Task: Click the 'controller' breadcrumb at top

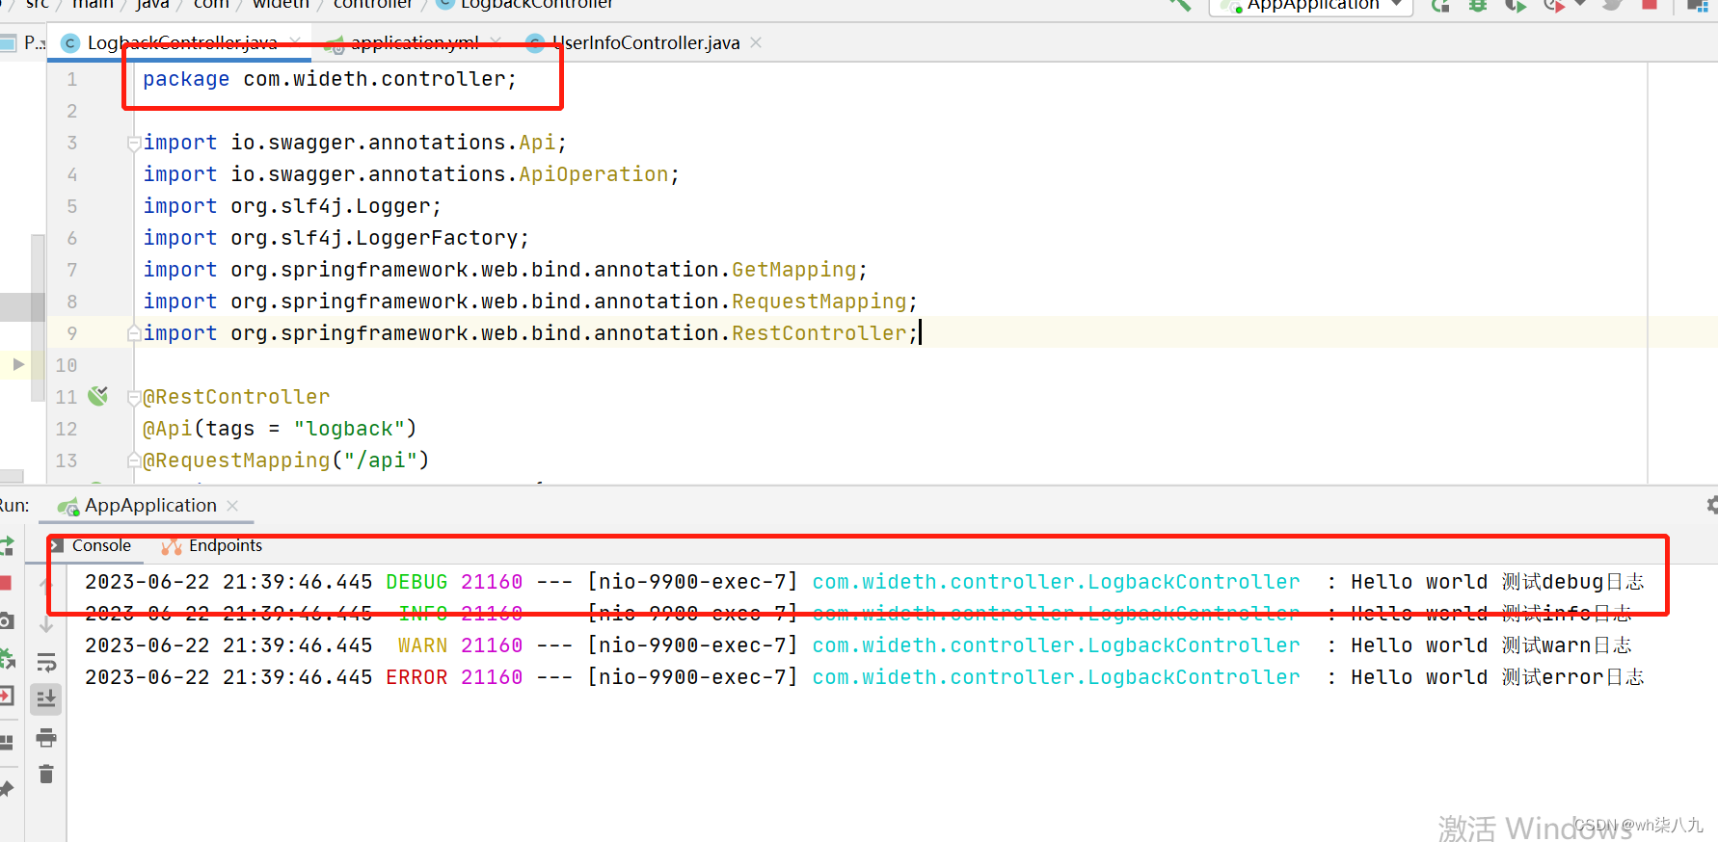Action: tap(372, 4)
